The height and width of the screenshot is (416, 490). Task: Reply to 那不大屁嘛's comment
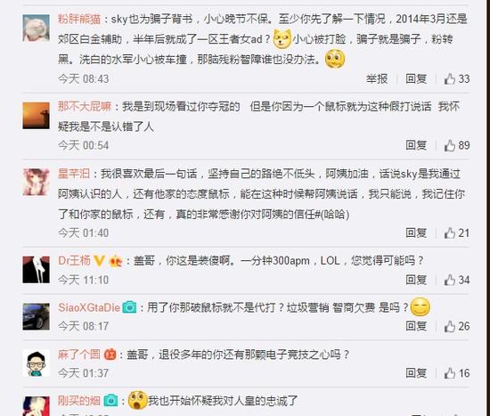(416, 145)
